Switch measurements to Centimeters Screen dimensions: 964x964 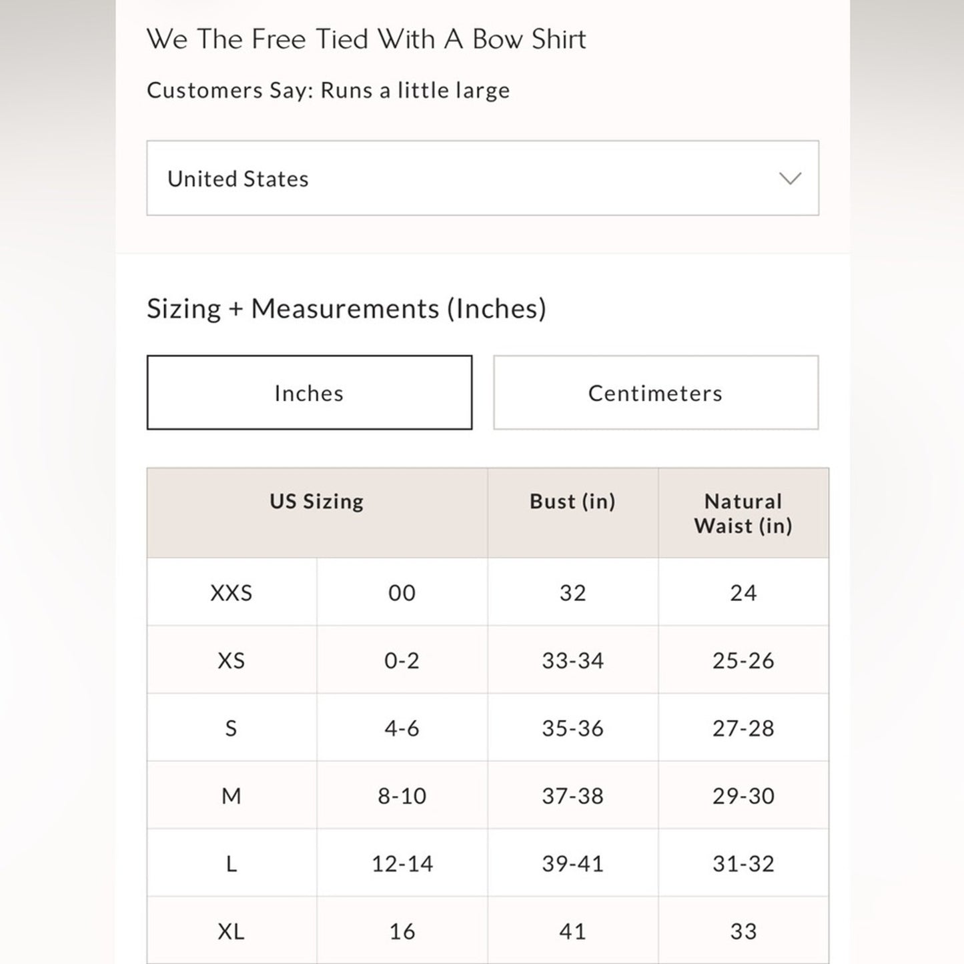656,393
